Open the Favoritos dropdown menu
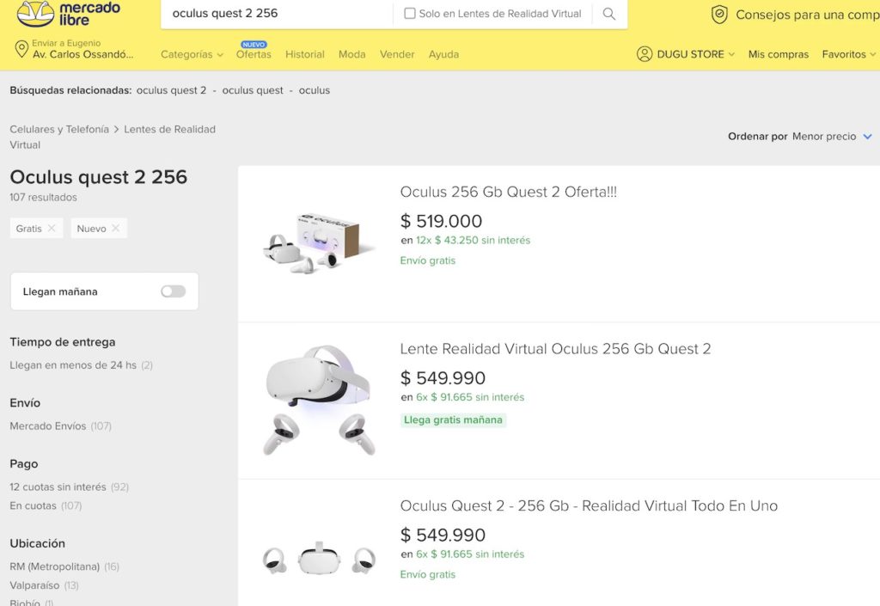Viewport: 880px width, 606px height. 849,54
